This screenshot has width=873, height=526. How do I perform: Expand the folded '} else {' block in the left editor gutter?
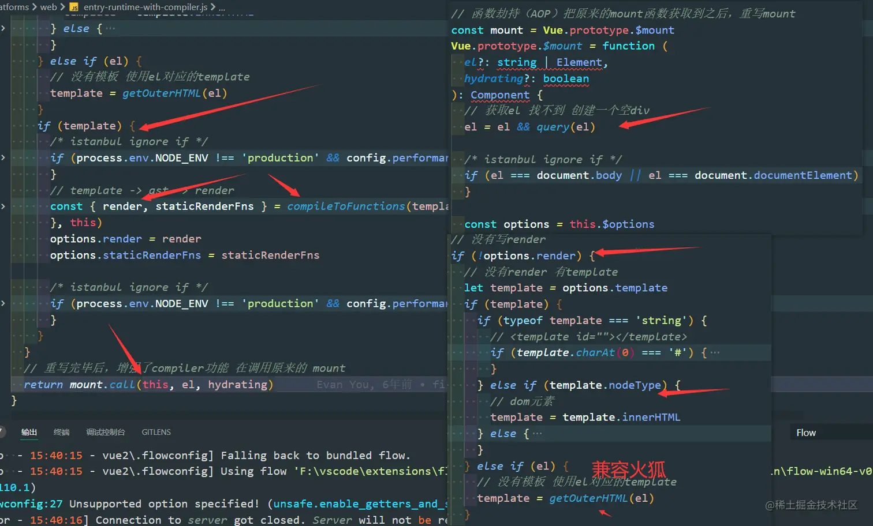pos(3,28)
